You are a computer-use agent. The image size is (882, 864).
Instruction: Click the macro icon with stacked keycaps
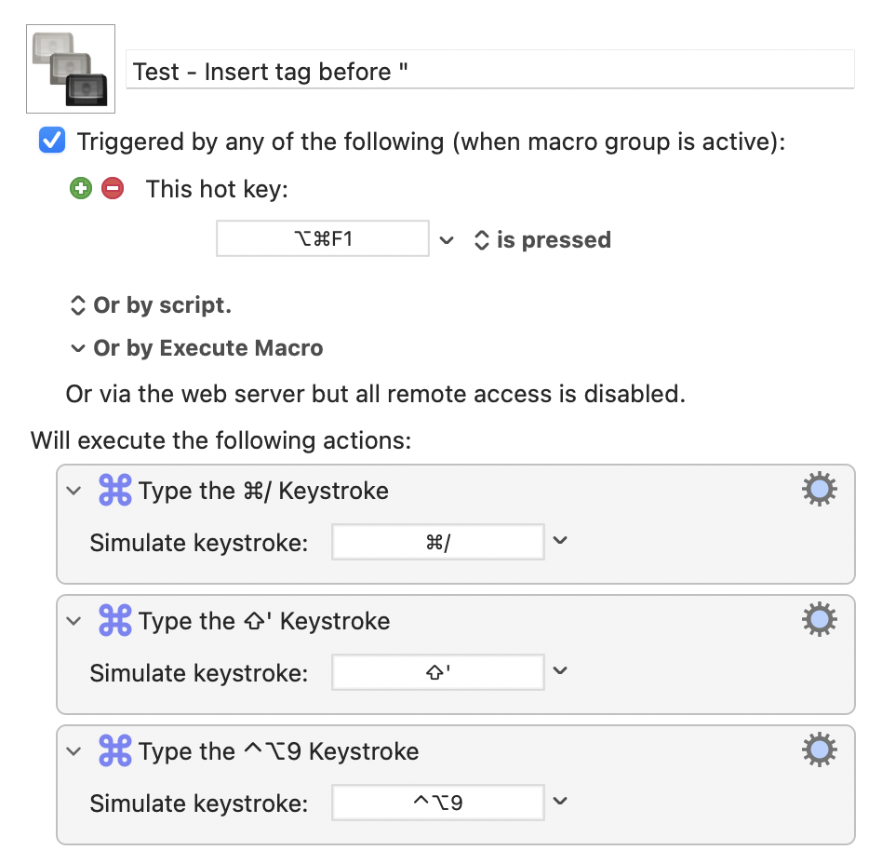click(71, 69)
